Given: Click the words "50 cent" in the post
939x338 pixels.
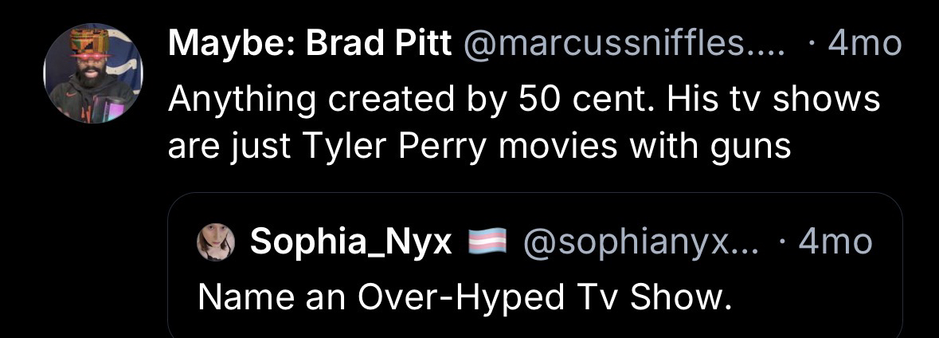Looking at the screenshot, I should [570, 100].
